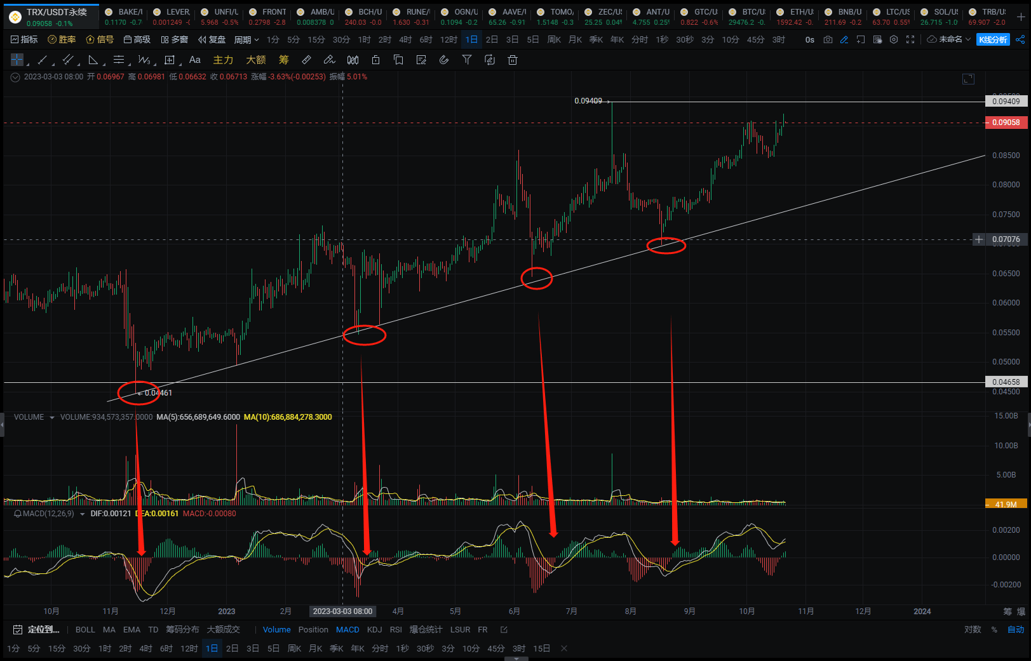Enter fullscreen mode
Viewport: 1031px width, 661px height.
click(910, 39)
